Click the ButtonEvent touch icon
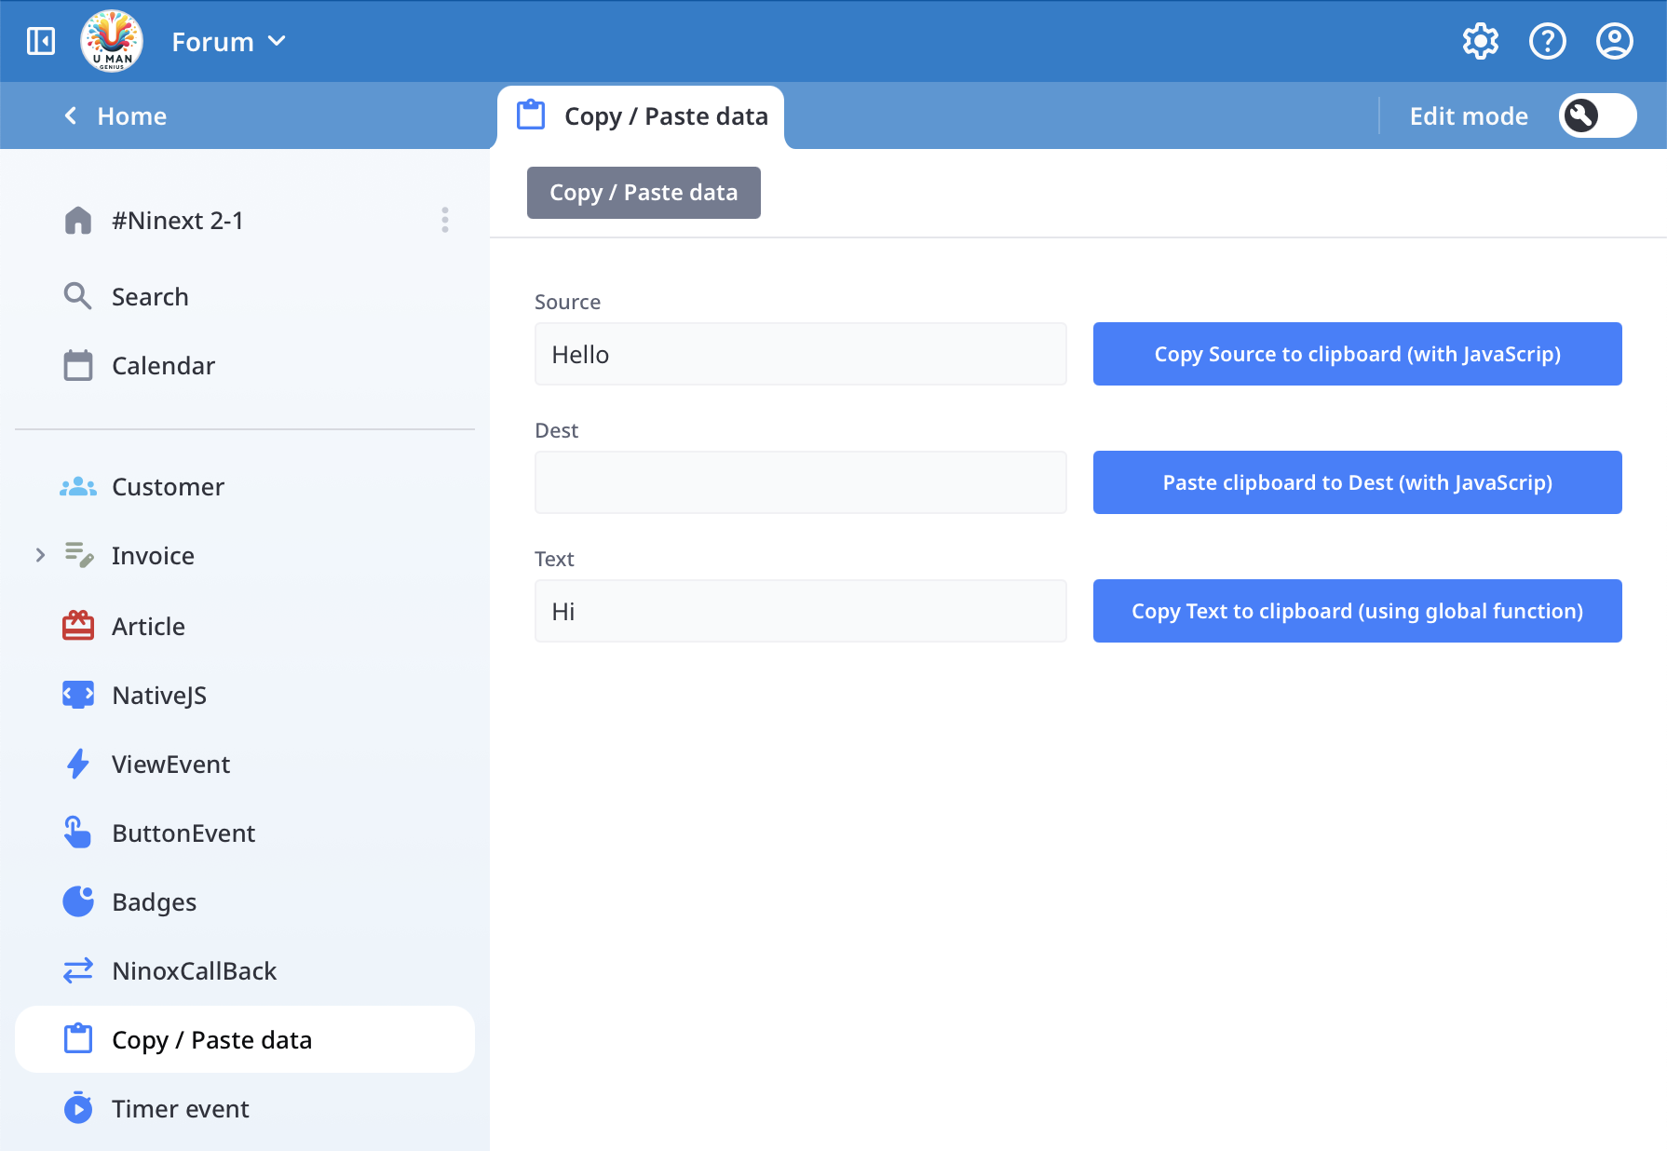1667x1151 pixels. (78, 833)
